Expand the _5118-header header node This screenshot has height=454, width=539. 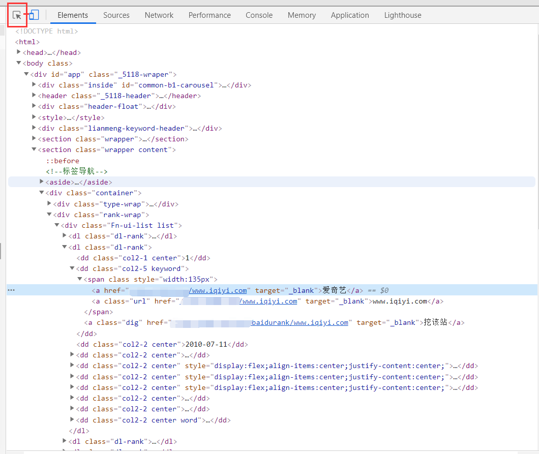[x=34, y=95]
